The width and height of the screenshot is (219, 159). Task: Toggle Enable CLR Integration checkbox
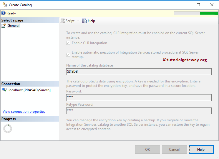click(x=68, y=43)
